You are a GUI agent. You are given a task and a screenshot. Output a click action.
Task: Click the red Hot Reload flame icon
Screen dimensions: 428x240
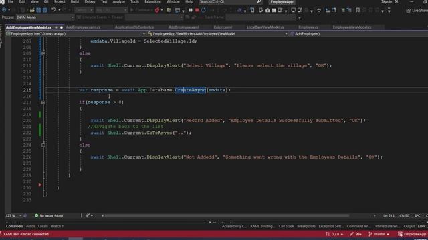tap(157, 11)
